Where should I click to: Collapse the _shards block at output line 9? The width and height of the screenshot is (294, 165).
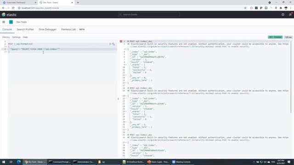126,65
